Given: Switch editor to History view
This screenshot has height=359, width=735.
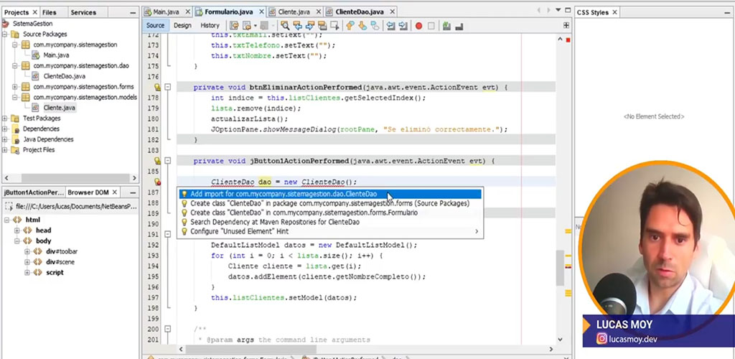Looking at the screenshot, I should point(210,26).
